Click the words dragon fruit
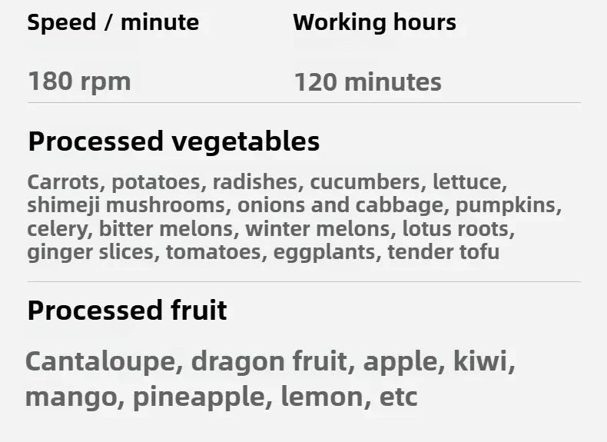607x442 pixels. click(x=269, y=361)
